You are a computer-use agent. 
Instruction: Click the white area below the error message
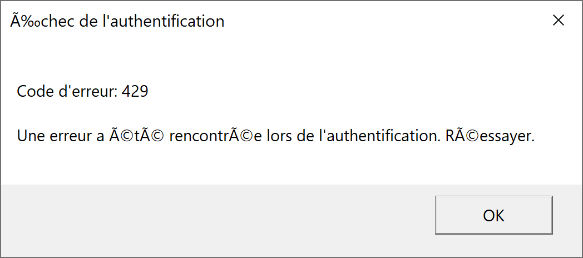(x=278, y=166)
